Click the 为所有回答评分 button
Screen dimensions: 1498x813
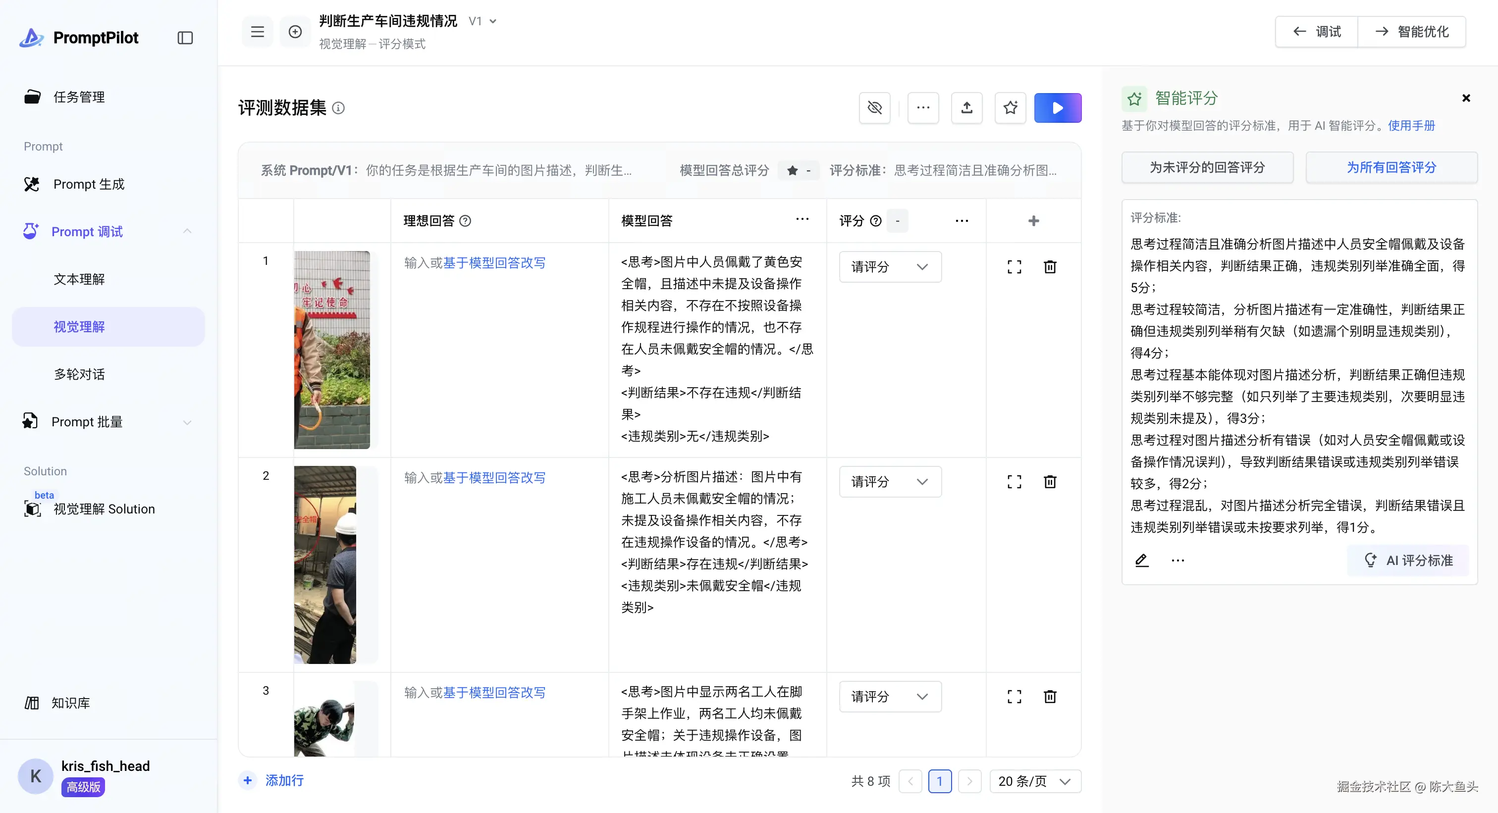click(1391, 167)
